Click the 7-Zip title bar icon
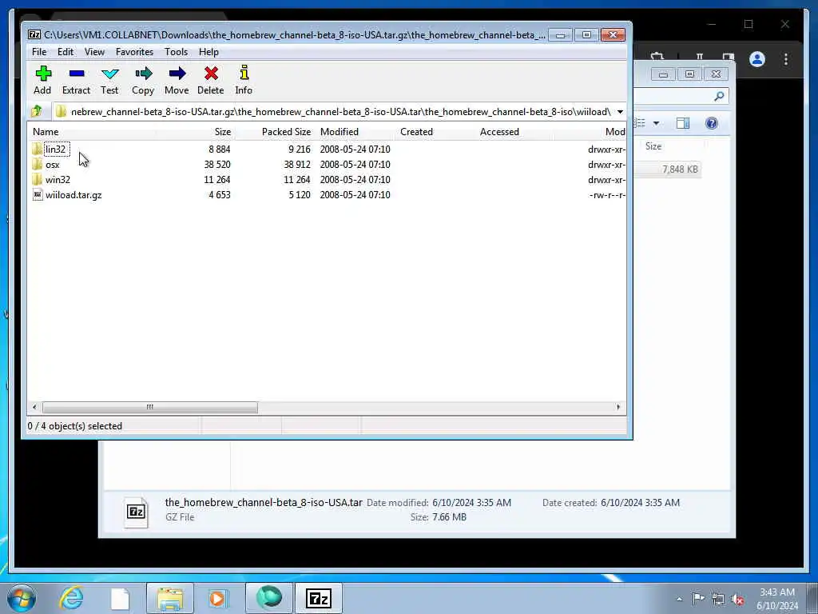Viewport: 818px width, 614px height. tap(34, 35)
